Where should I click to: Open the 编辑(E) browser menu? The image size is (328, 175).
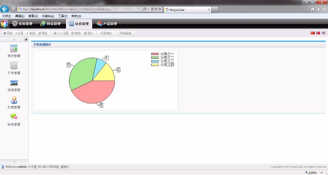point(20,16)
